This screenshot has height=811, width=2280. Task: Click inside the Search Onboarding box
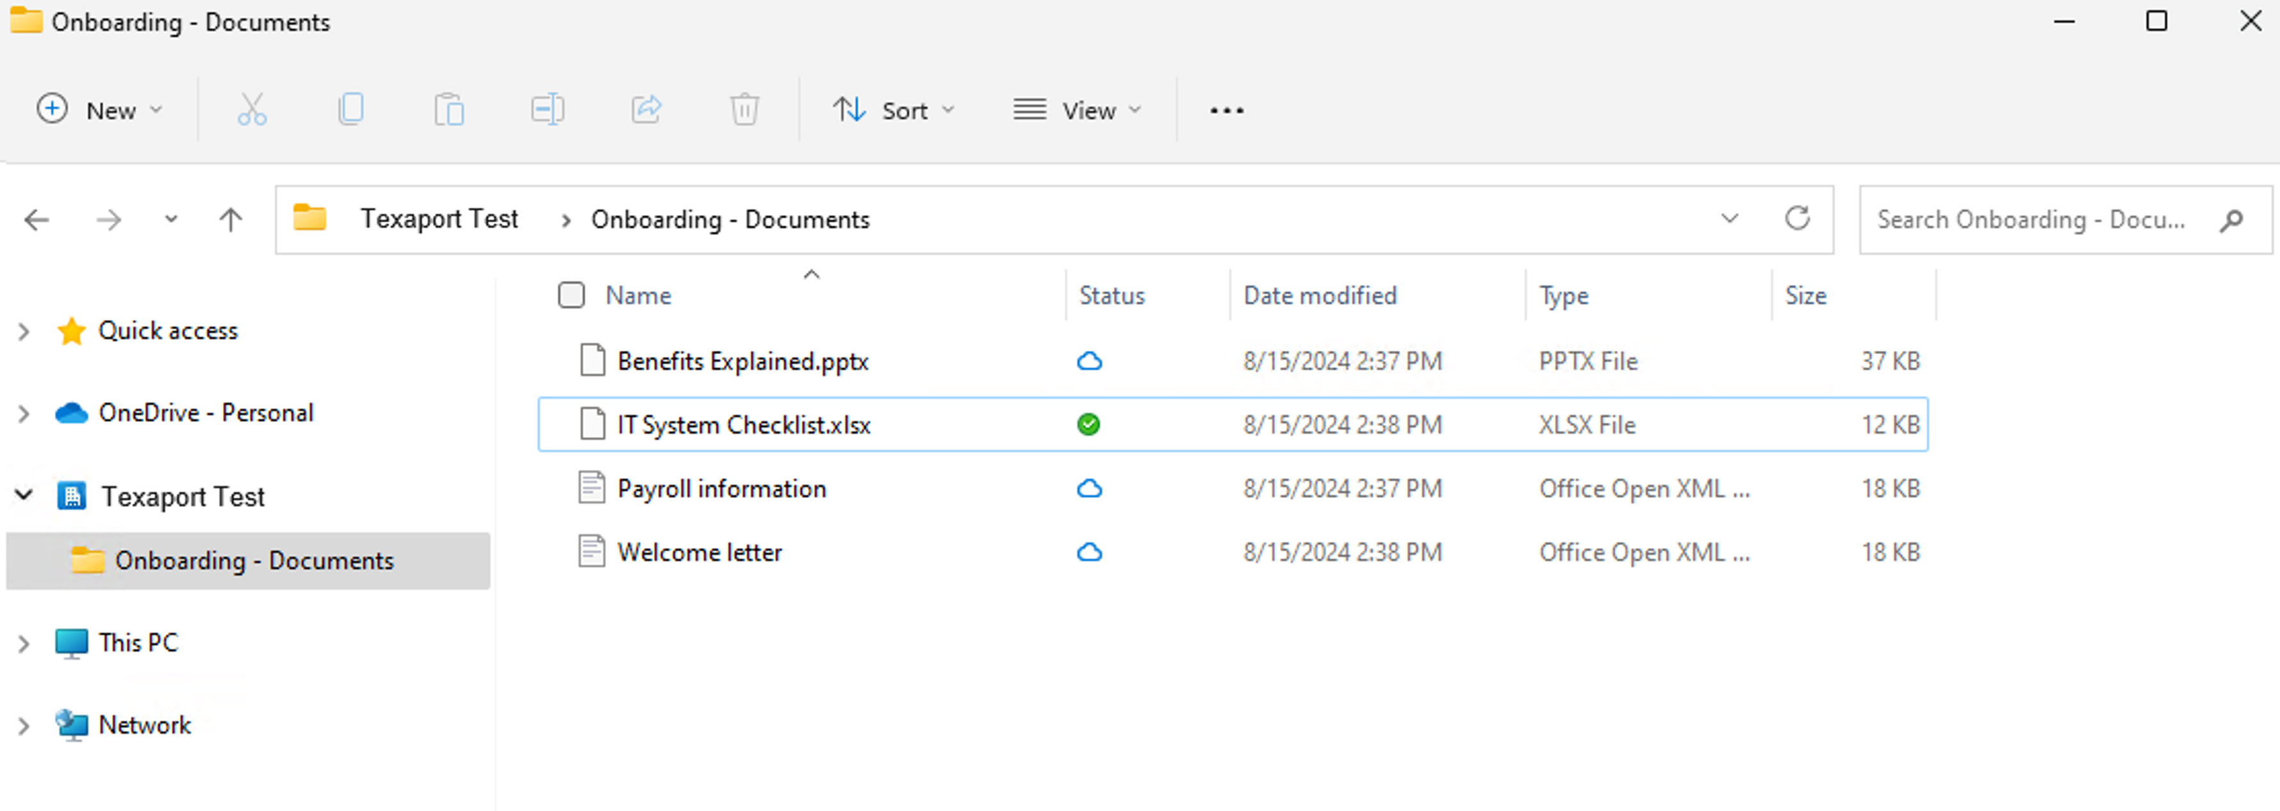coord(2027,220)
